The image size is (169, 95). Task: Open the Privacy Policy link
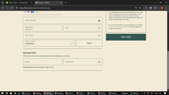[124, 27]
